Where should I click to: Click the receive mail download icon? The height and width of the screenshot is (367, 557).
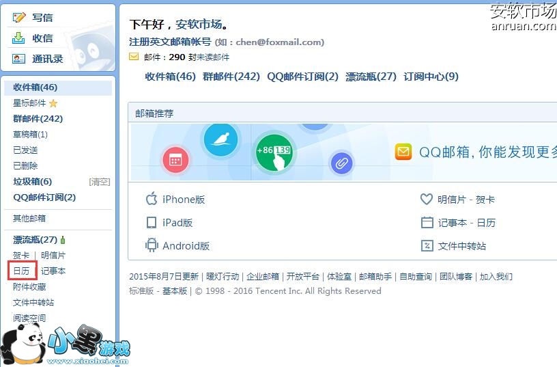18,38
